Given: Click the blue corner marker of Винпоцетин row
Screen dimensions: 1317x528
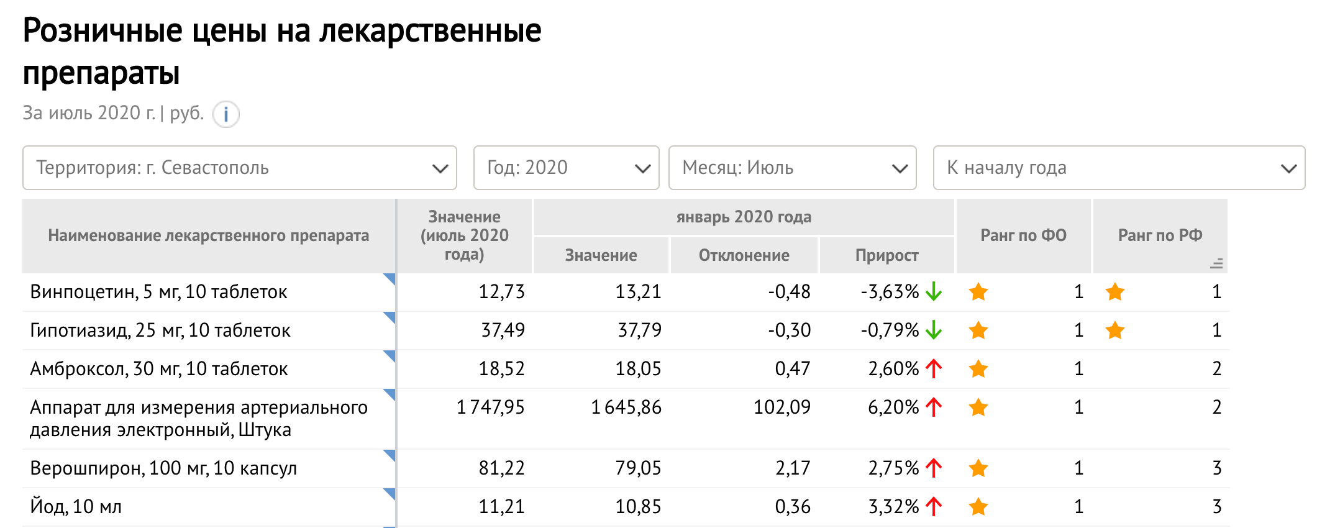Looking at the screenshot, I should pos(390,279).
